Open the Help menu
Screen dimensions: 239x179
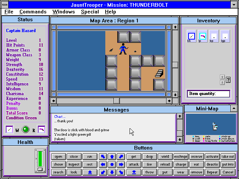(x=111, y=12)
